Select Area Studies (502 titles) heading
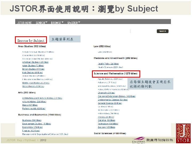Screen dimensions: 192x144 32,46
